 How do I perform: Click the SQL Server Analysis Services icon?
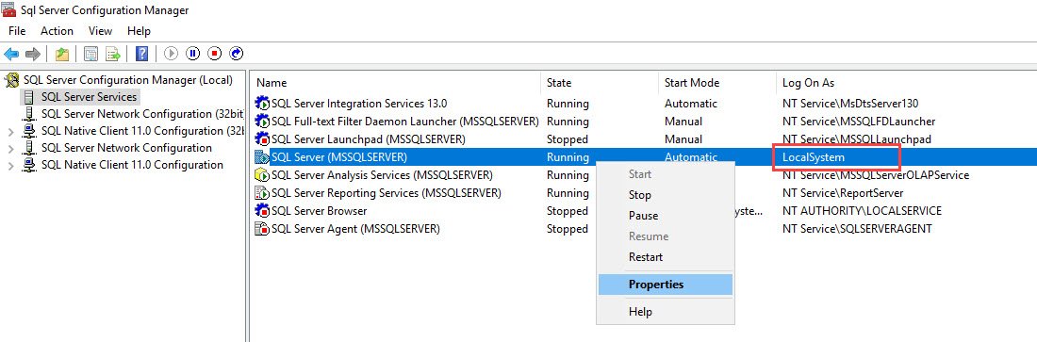[263, 175]
